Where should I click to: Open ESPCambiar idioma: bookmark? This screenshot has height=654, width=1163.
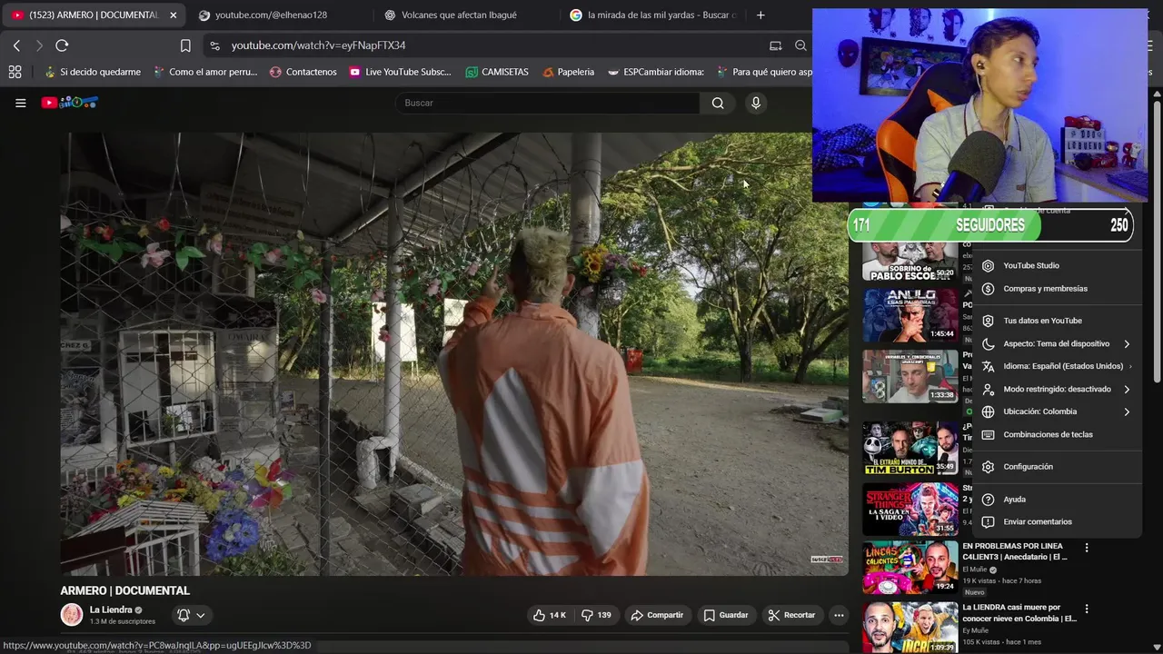point(656,72)
